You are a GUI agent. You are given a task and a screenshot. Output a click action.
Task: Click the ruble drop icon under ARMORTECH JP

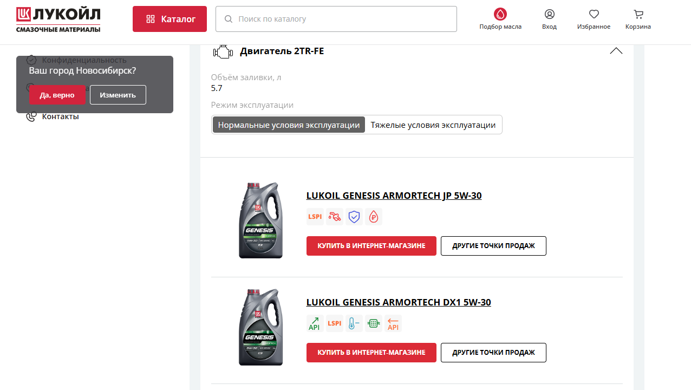point(374,217)
